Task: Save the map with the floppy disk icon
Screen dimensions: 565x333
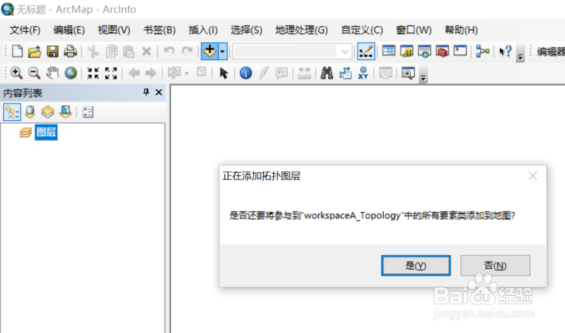Action: pos(53,51)
